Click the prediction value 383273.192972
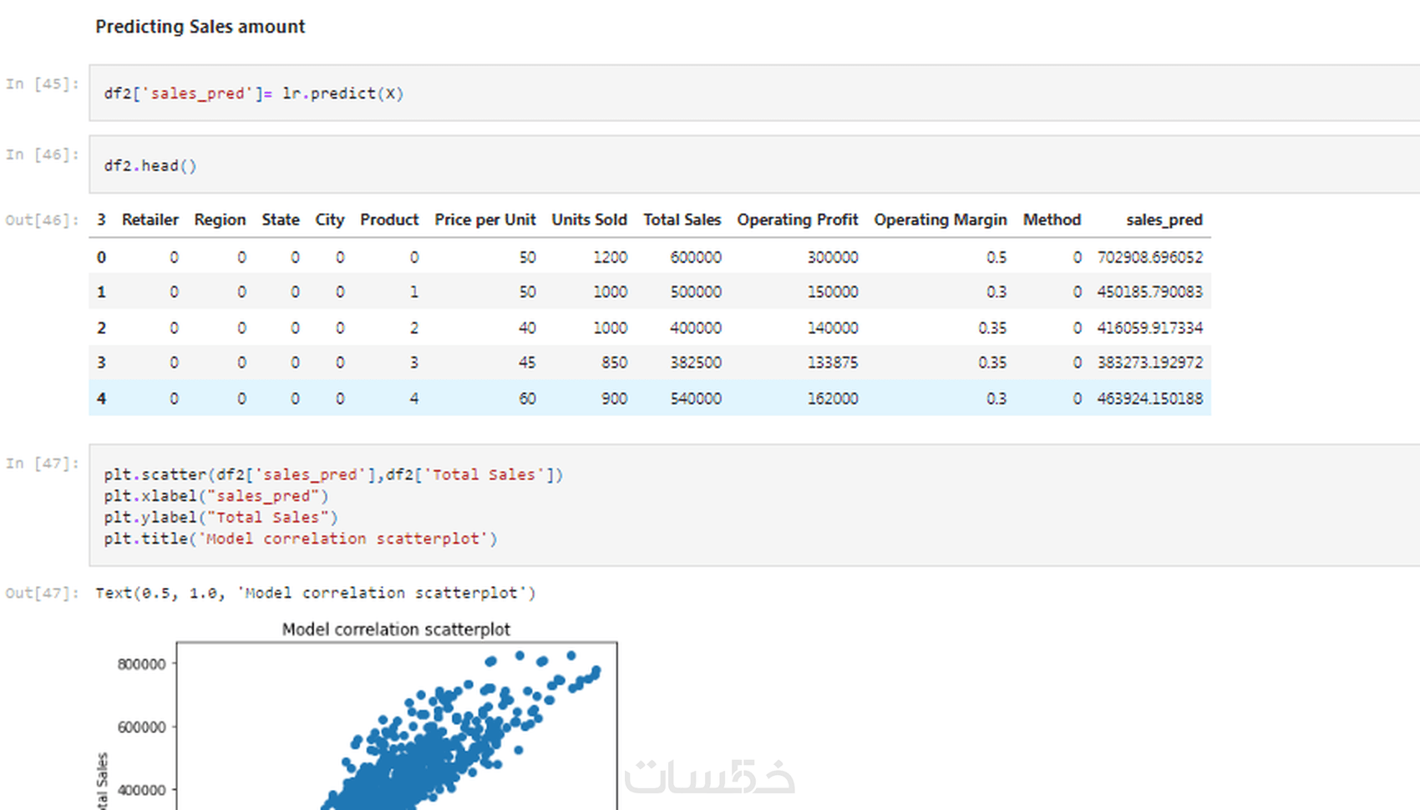Image resolution: width=1420 pixels, height=810 pixels. (x=1150, y=362)
